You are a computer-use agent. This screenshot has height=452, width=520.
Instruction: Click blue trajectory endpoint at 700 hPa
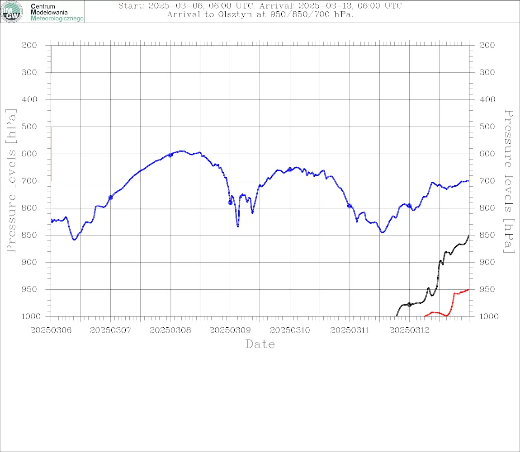click(468, 181)
